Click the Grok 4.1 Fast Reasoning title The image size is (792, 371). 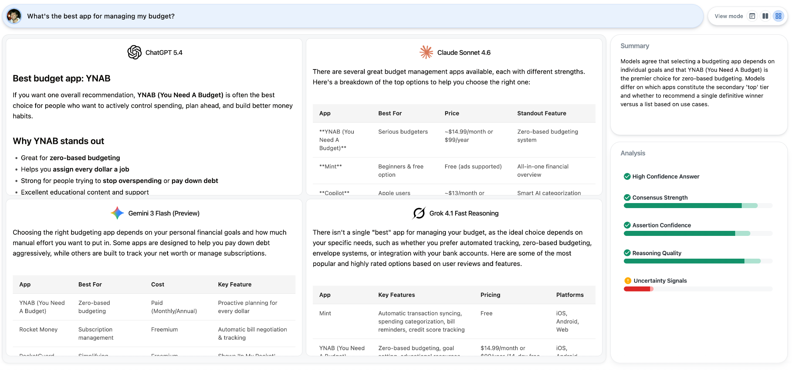point(464,213)
